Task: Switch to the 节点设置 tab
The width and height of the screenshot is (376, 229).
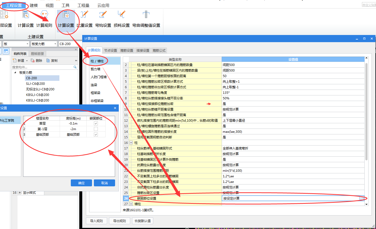Action: pos(111,50)
